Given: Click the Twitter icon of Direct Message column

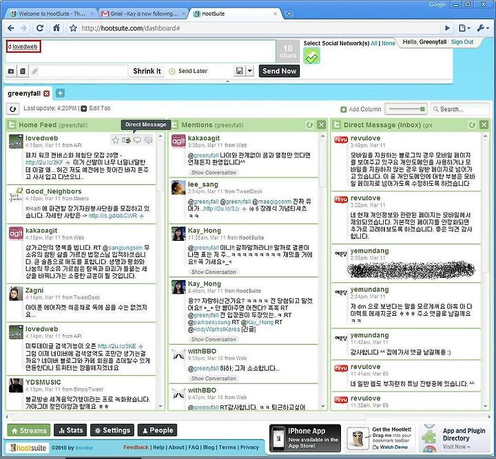Looking at the screenshot, I should tap(336, 125).
